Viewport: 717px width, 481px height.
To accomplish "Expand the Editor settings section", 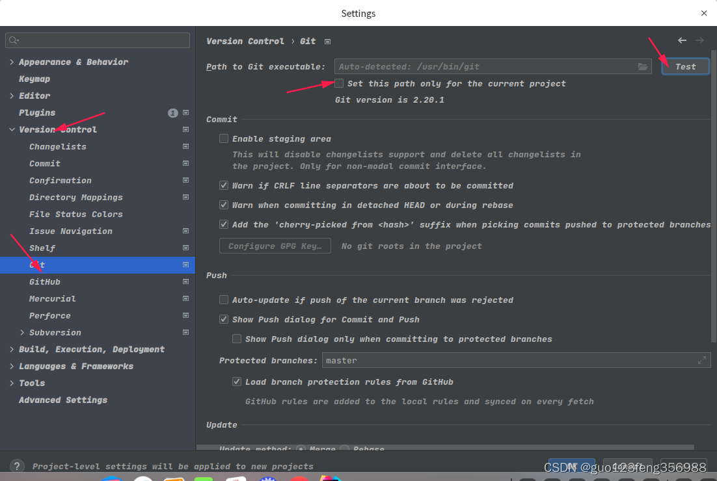I will click(x=12, y=96).
